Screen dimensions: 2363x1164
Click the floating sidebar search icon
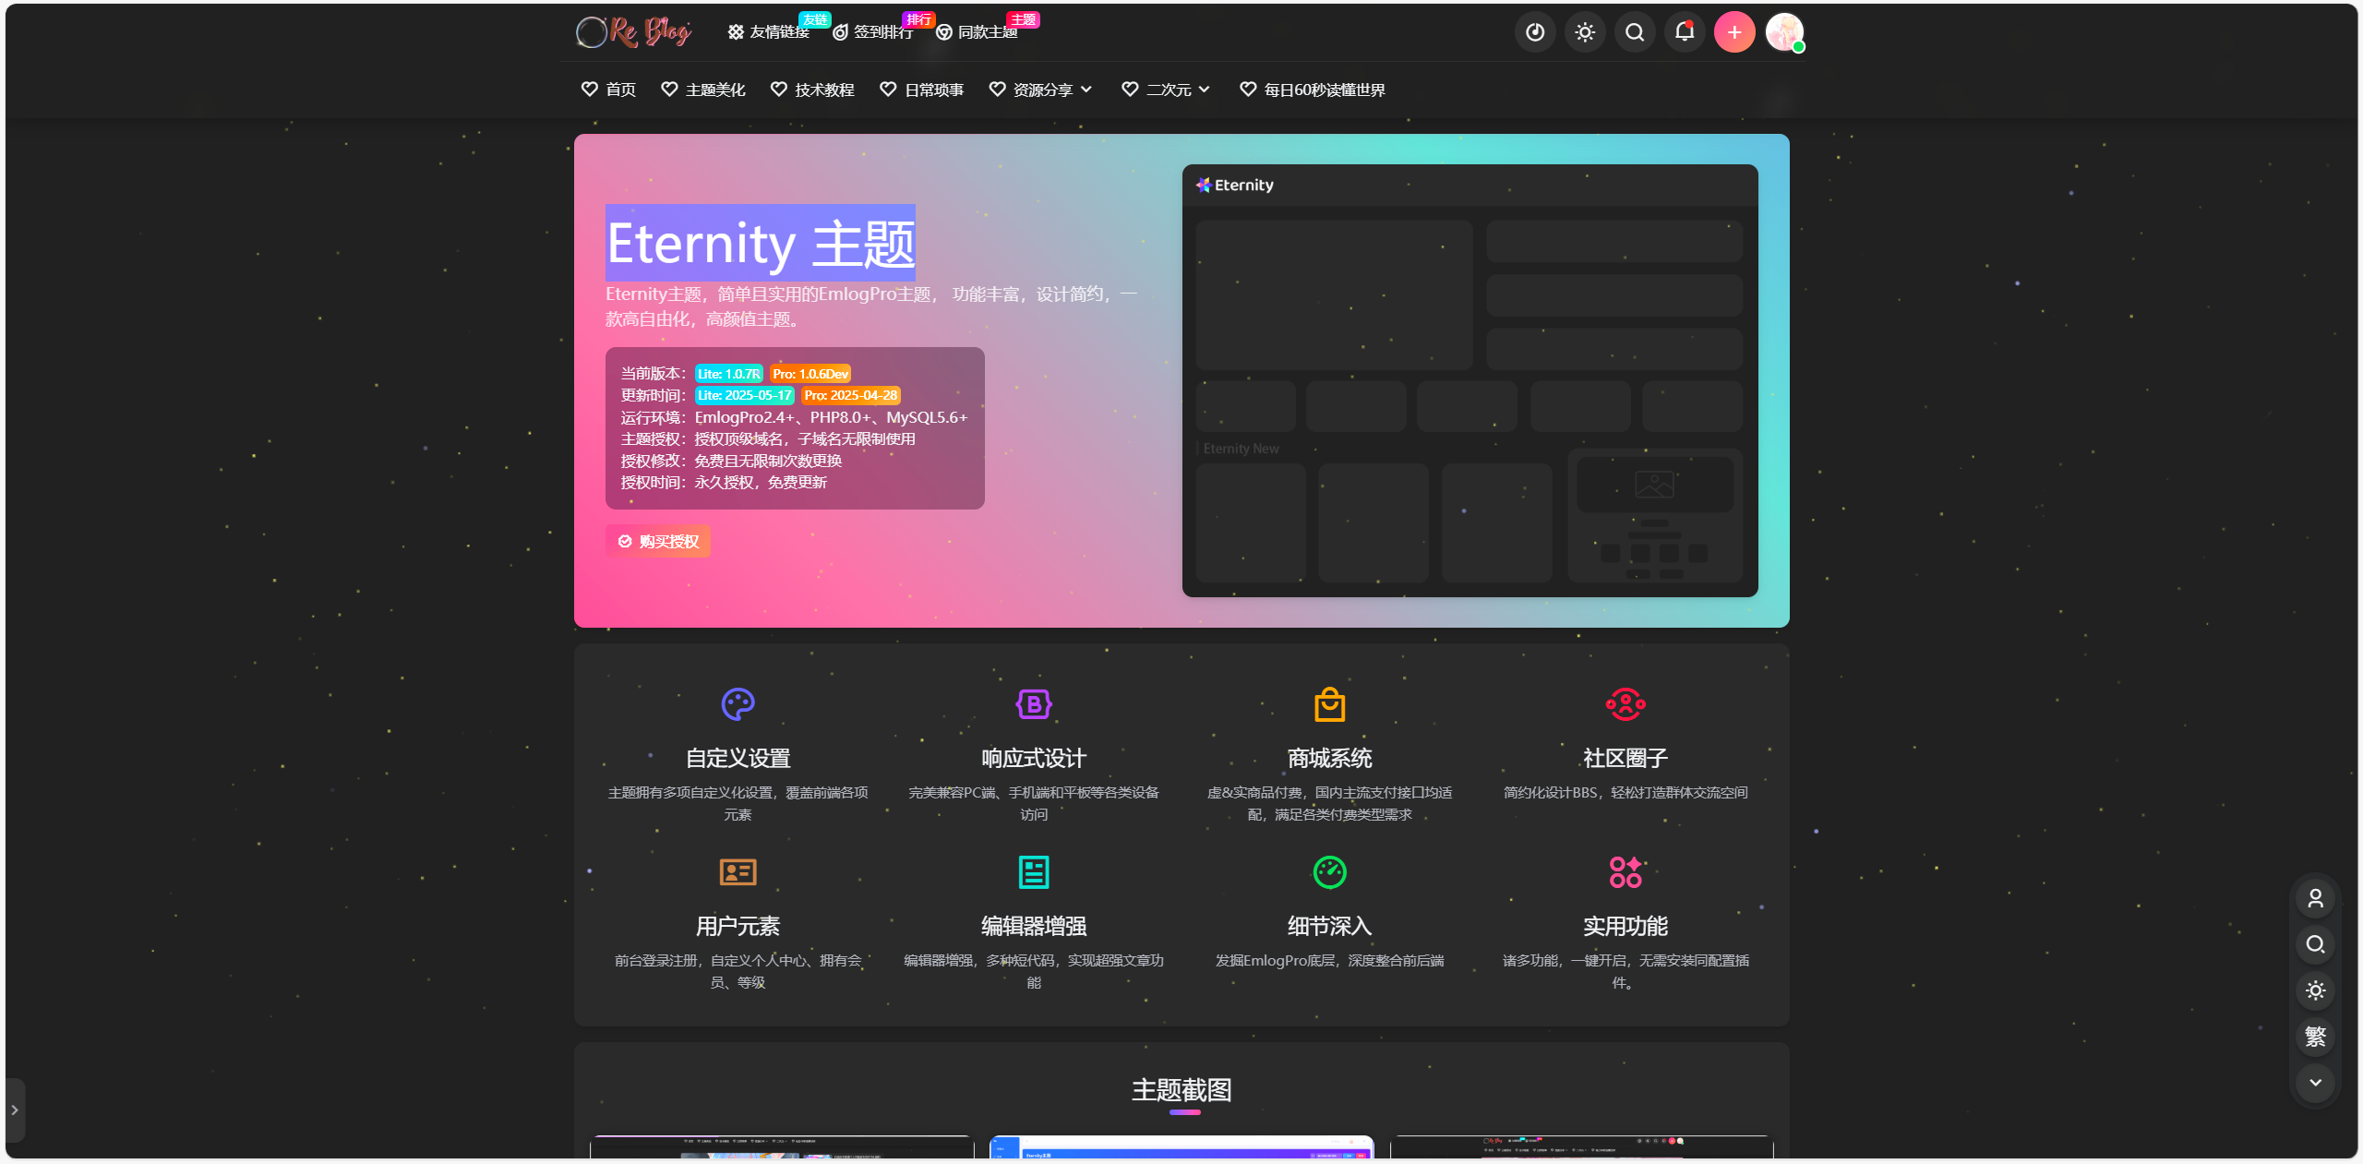[x=2315, y=944]
